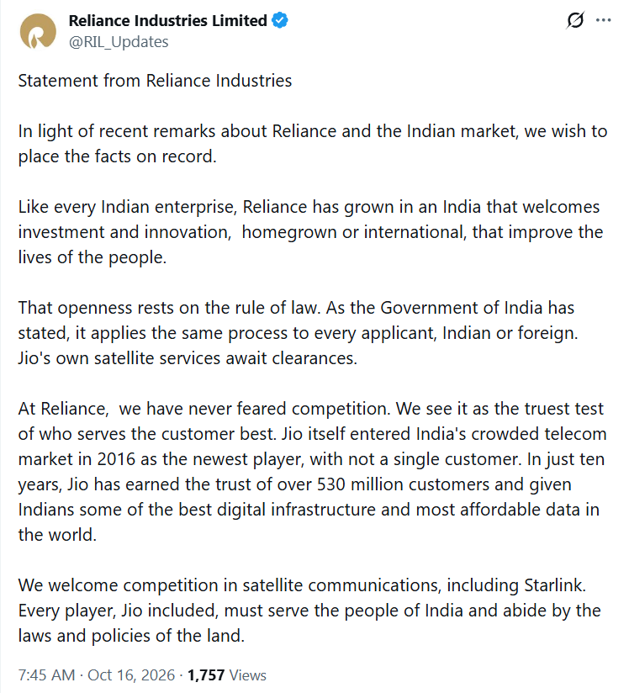Viewport: 629px width, 693px height.
Task: Click the 'place the facts on record' line
Action: 118,156
